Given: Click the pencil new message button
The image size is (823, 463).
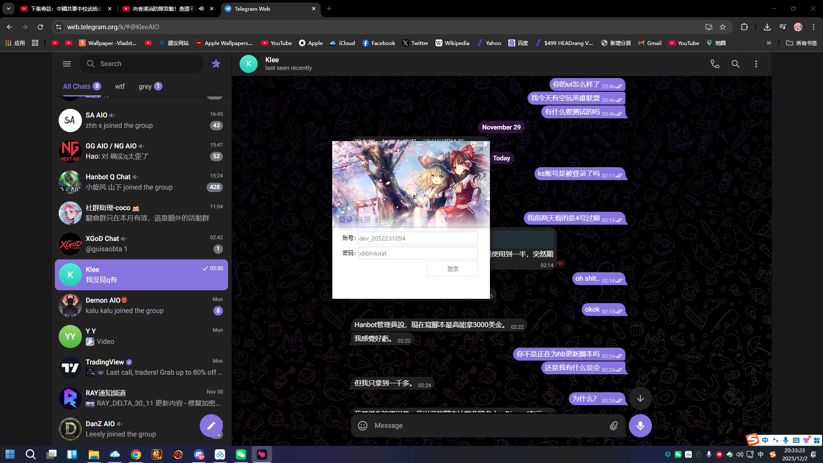Looking at the screenshot, I should pos(211,425).
